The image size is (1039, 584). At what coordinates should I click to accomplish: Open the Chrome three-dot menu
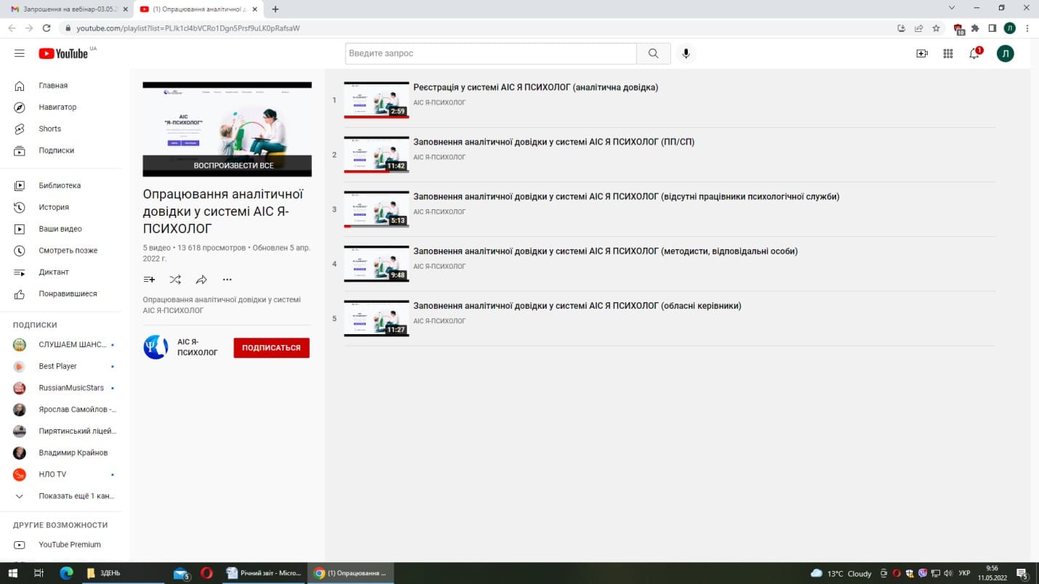click(1027, 28)
